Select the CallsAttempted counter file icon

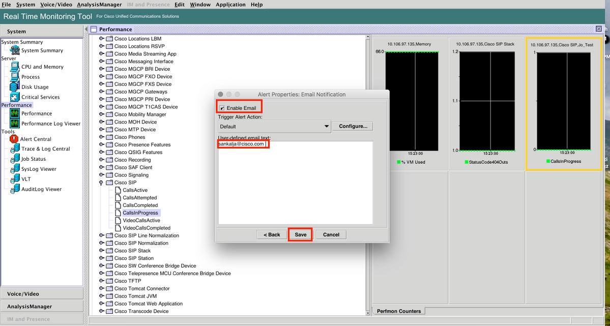[118, 198]
